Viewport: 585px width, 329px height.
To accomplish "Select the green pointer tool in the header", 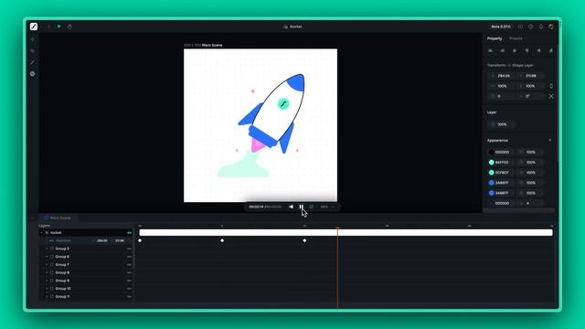I will [58, 27].
